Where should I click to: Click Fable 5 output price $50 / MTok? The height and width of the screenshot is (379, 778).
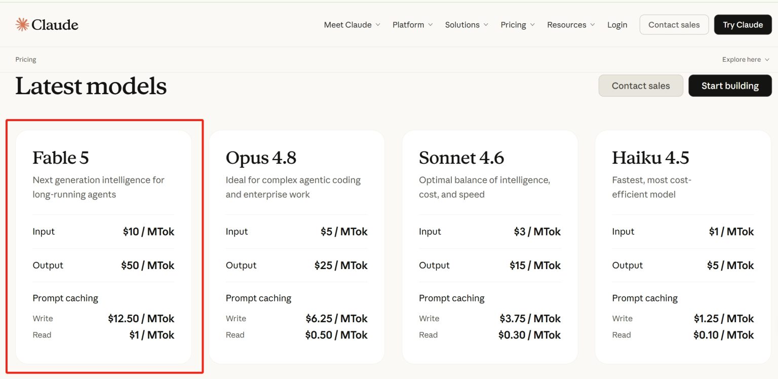click(x=147, y=266)
